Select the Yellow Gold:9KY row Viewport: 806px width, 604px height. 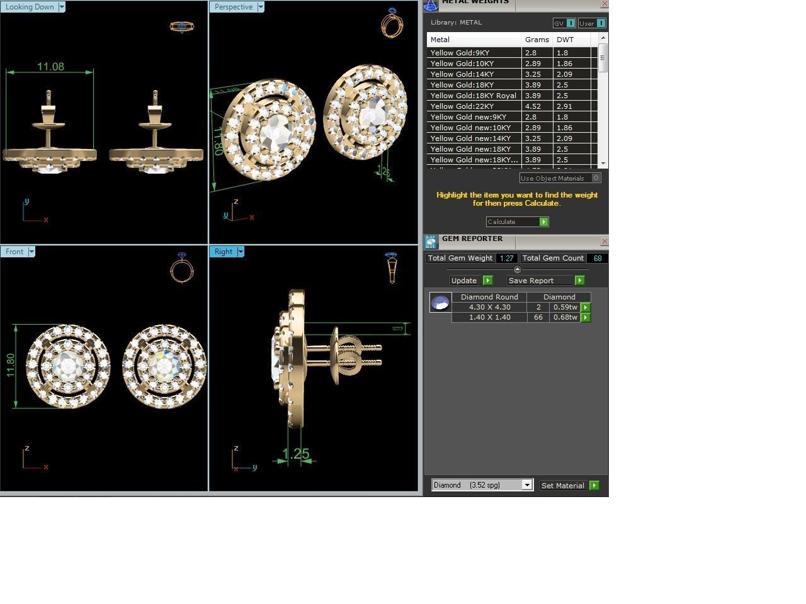click(512, 53)
